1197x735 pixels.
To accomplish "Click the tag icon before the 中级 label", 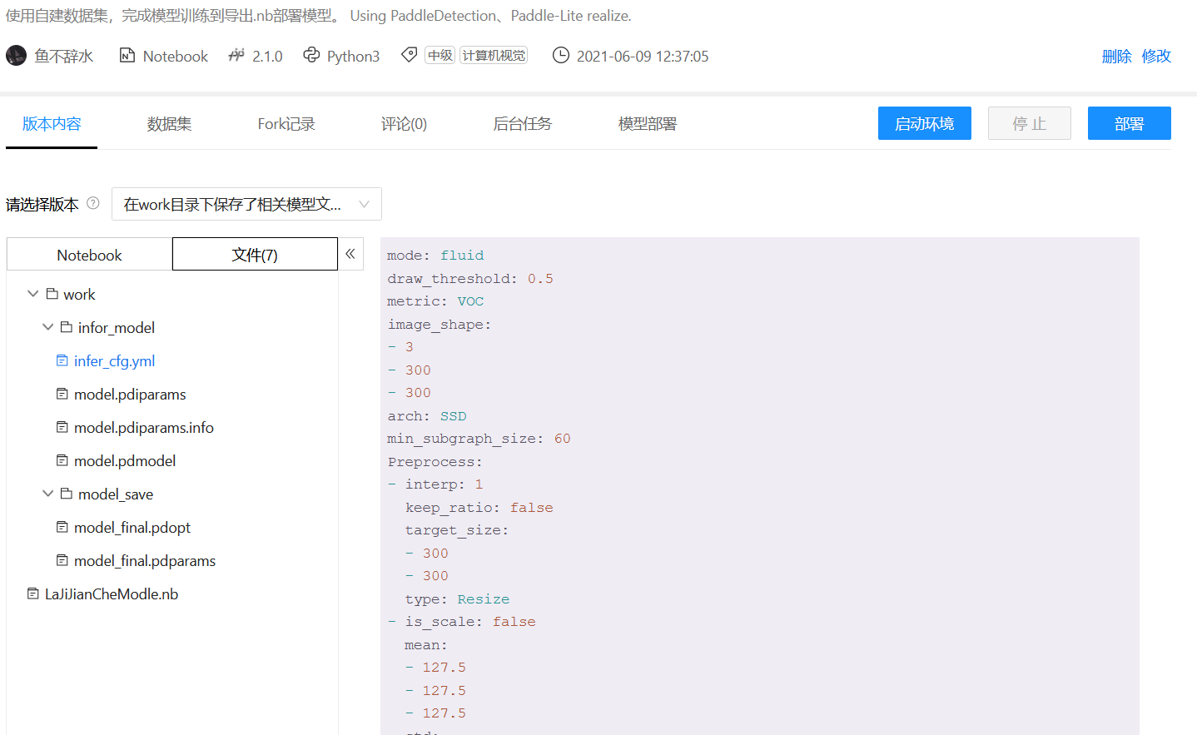I will point(409,54).
